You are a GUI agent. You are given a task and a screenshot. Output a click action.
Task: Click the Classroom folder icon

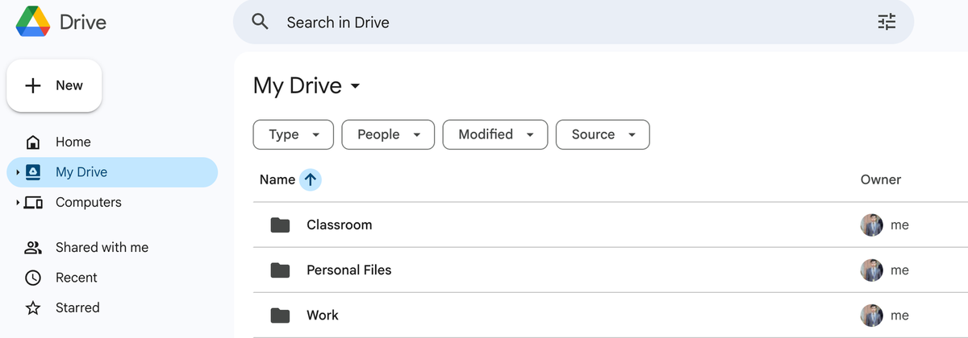[x=280, y=225]
